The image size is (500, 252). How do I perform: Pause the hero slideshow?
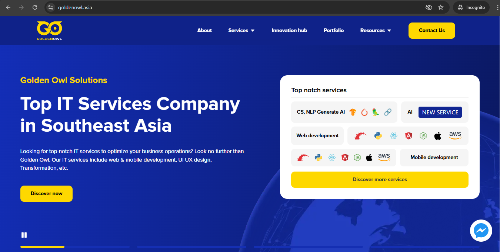(x=24, y=235)
